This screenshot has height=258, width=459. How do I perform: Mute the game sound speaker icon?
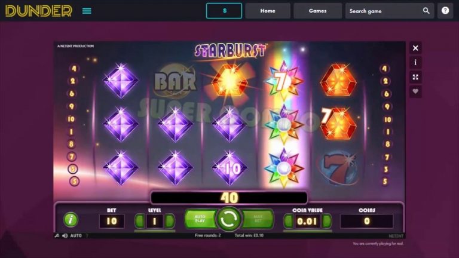tap(65, 236)
